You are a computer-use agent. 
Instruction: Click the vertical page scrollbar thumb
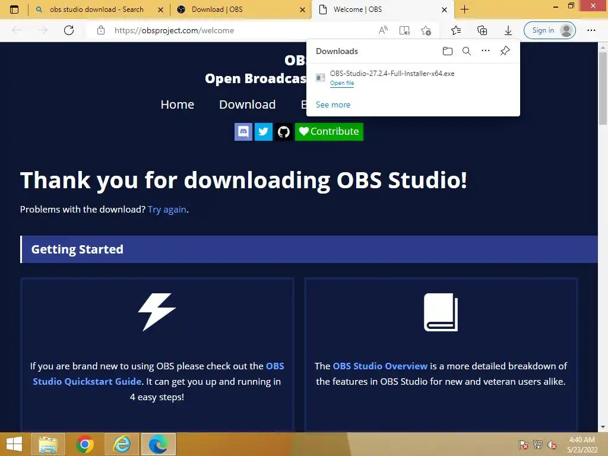point(603,88)
